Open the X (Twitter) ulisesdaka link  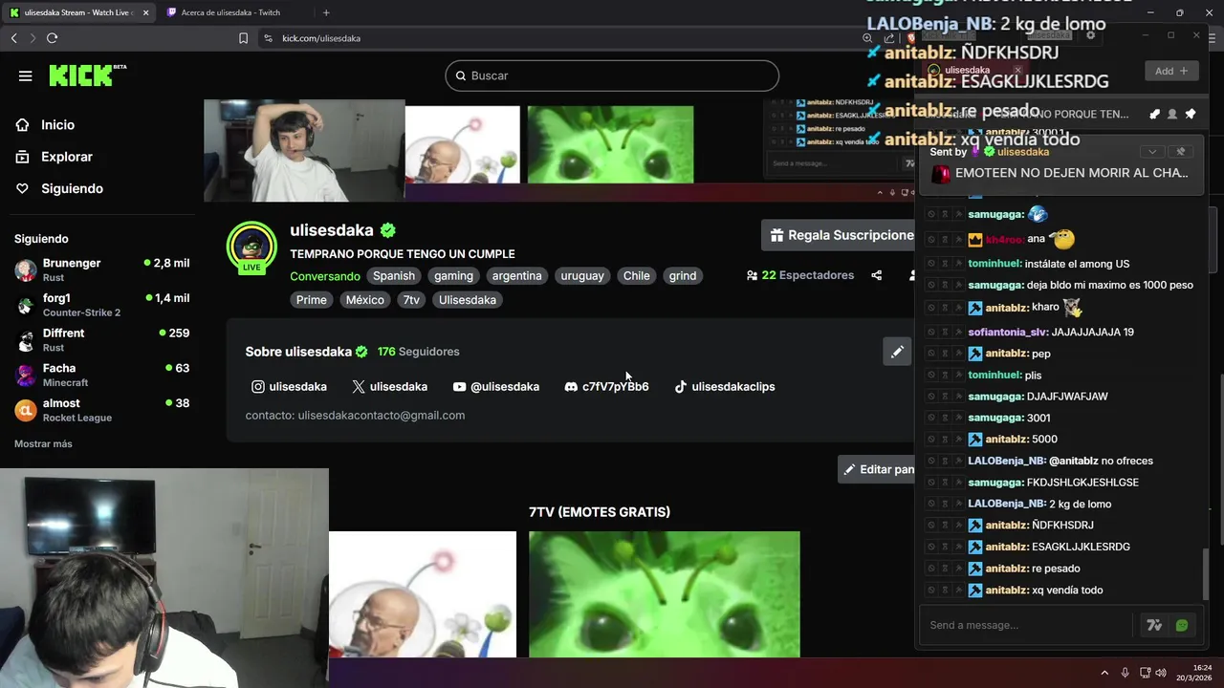pyautogui.click(x=389, y=387)
